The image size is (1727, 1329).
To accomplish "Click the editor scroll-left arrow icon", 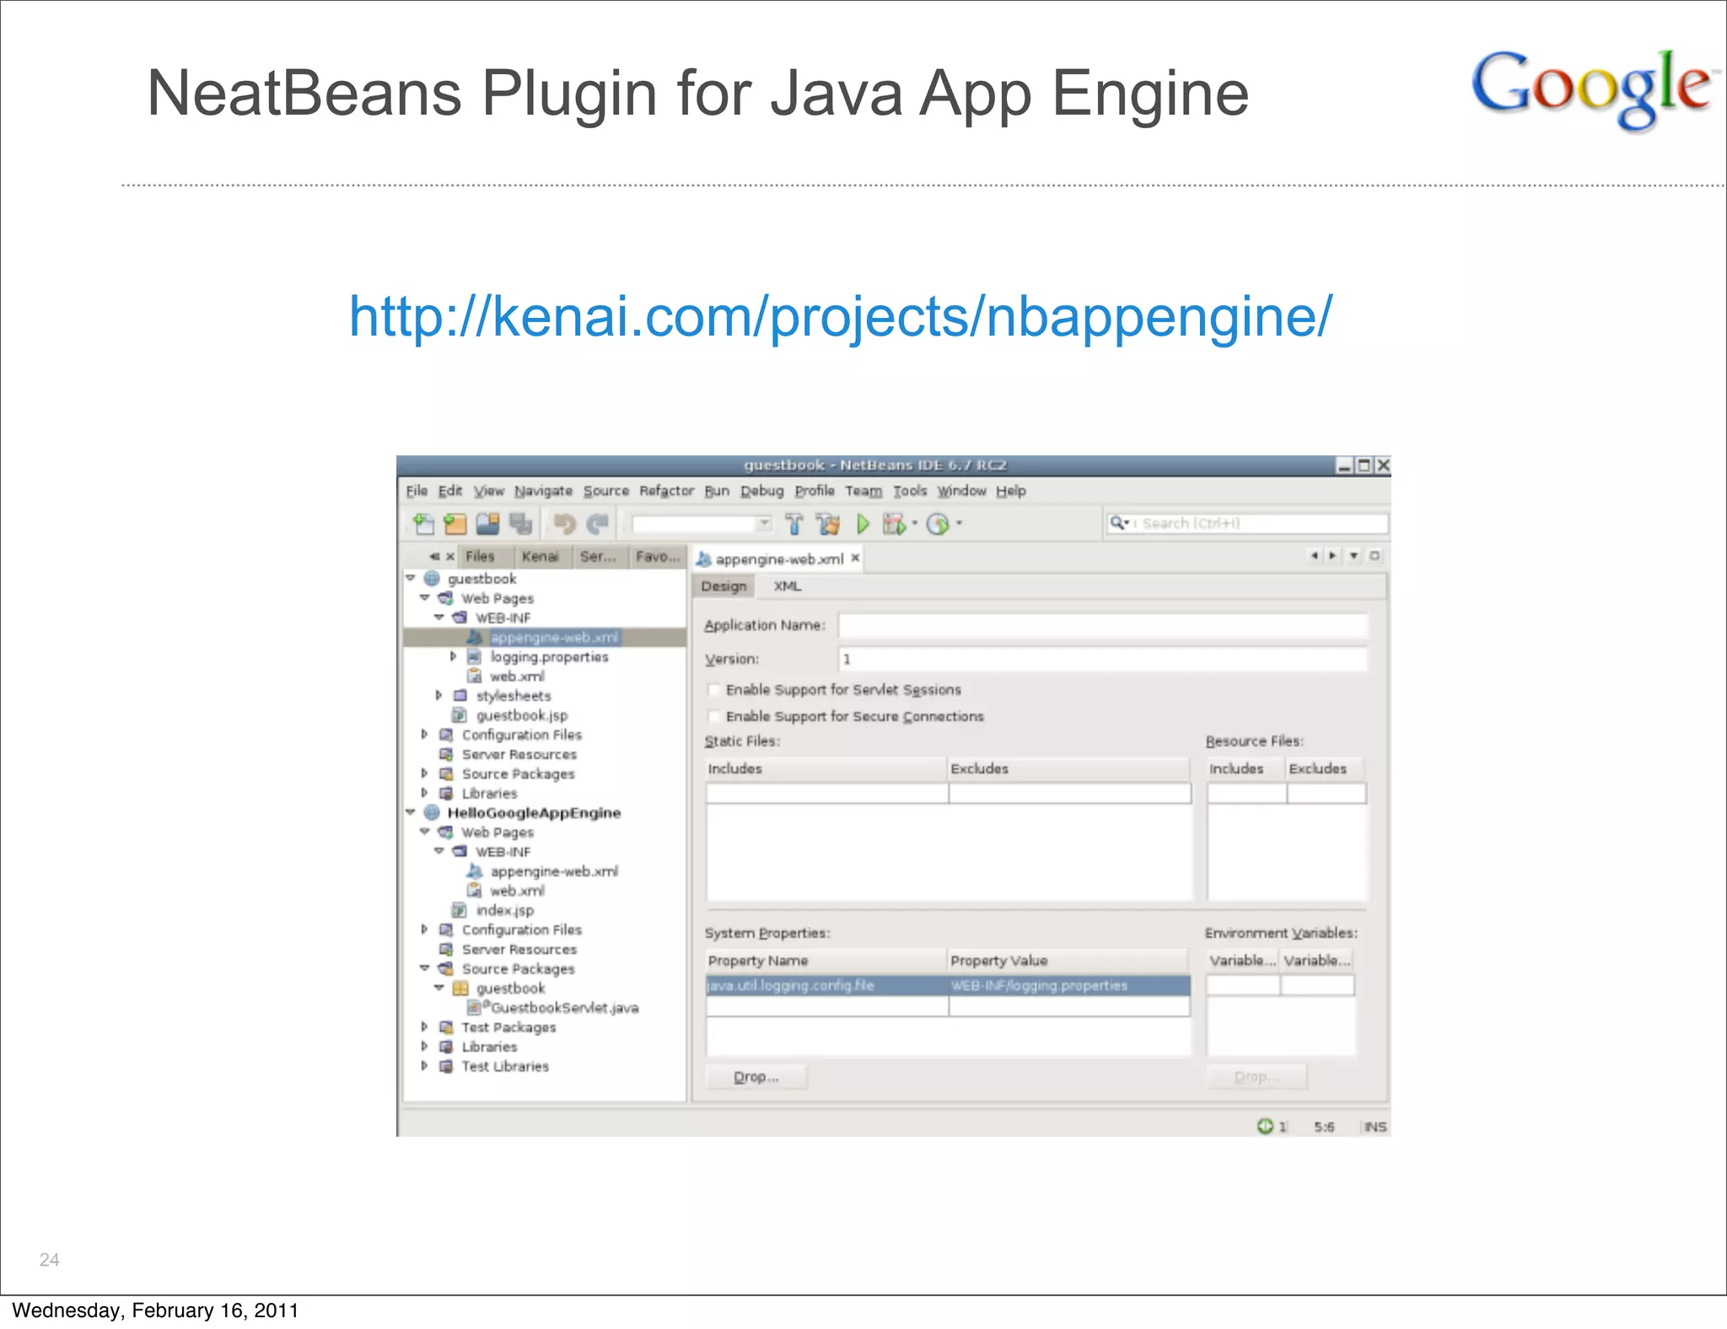I will tap(1314, 555).
